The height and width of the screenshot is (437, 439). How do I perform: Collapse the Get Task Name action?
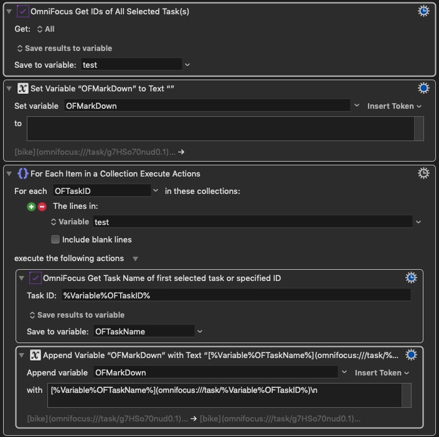22,278
